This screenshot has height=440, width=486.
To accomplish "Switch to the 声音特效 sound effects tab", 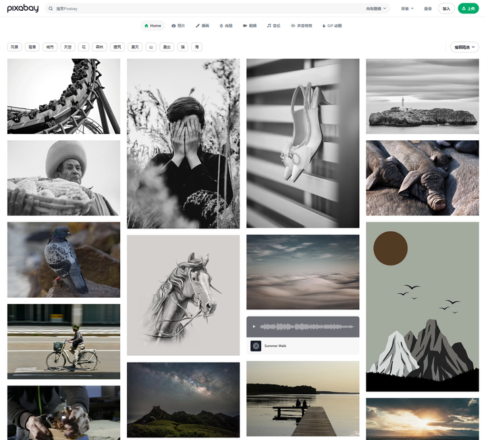I will tap(301, 26).
